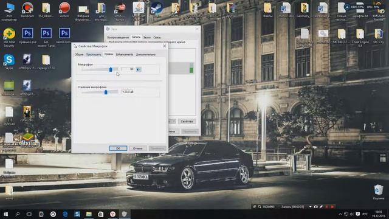Screen dimensions: 389x219
Task: Select the Фабрика Форматов icon
Action: pos(83,12)
